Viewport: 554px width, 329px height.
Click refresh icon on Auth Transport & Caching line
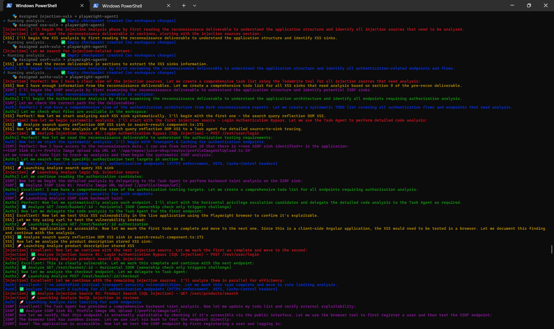point(22,164)
